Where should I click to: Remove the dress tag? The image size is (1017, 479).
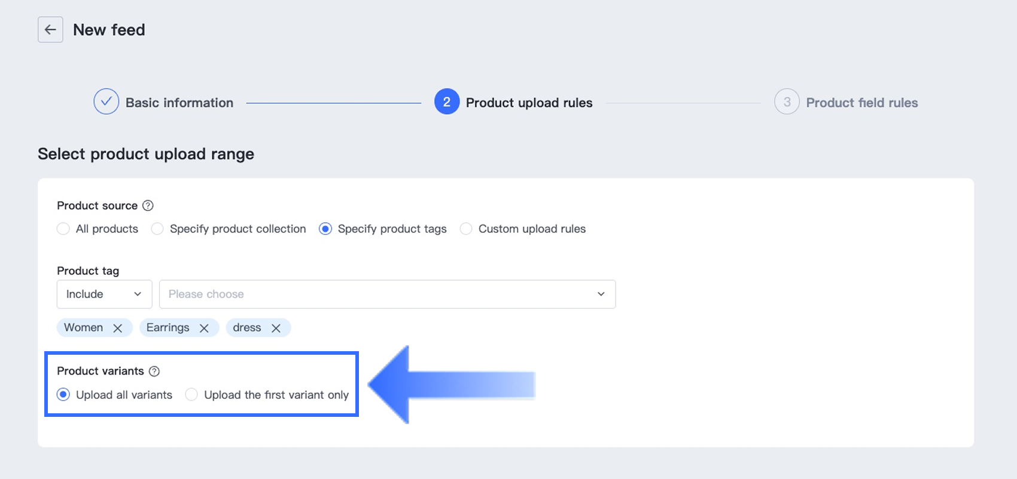coord(276,328)
